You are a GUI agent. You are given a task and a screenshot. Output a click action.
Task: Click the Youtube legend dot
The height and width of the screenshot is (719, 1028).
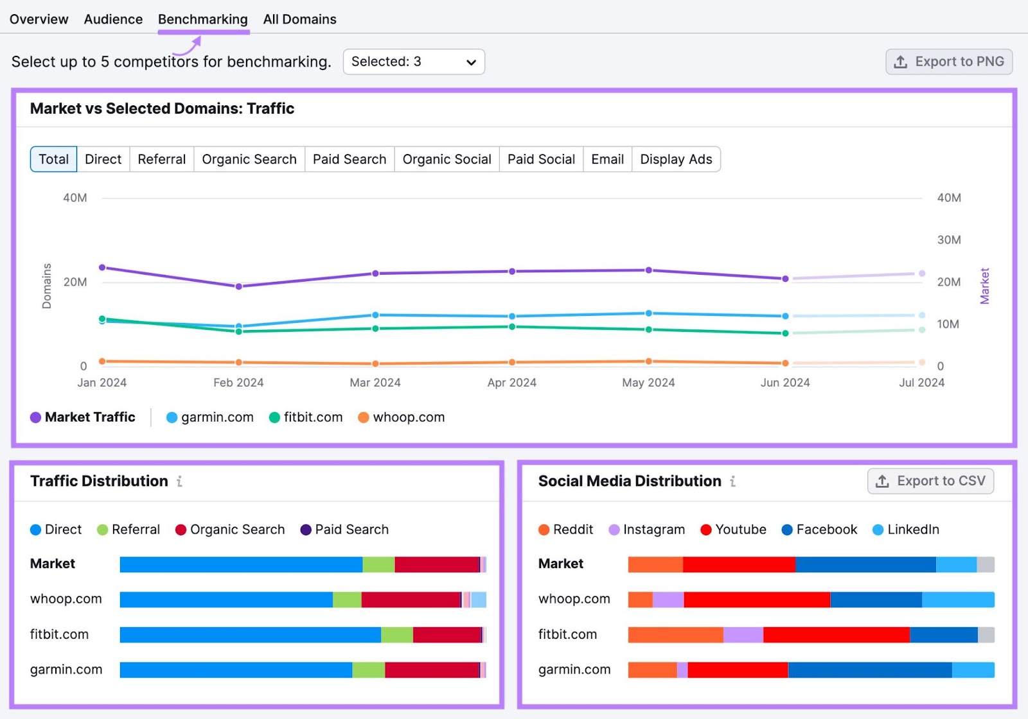pos(706,530)
